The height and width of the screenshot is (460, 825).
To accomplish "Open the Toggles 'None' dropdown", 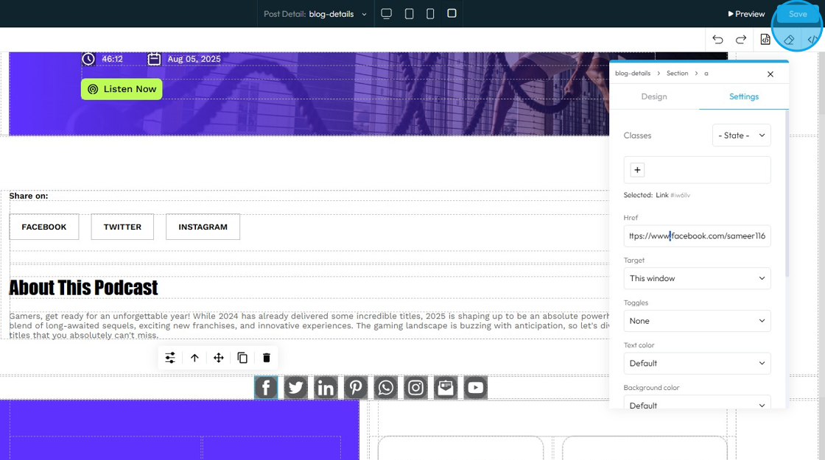I will pyautogui.click(x=697, y=321).
